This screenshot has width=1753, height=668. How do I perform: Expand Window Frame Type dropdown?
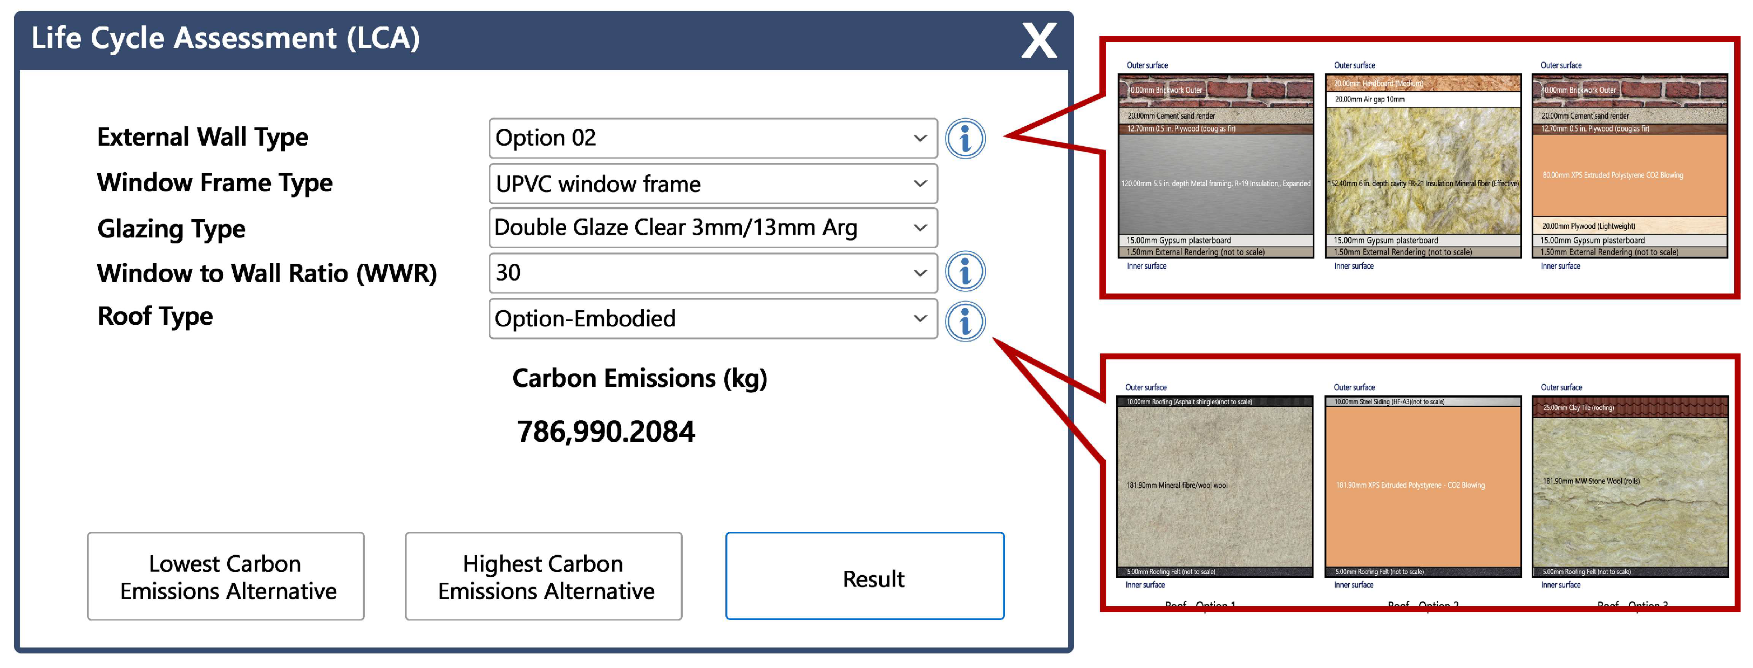tap(712, 183)
